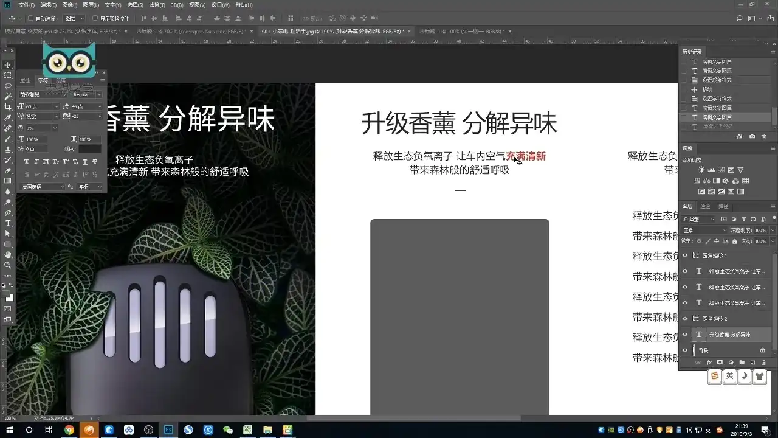Toggle all caps formatting in Character panel
Screen dimensions: 778x438
(x=46, y=161)
